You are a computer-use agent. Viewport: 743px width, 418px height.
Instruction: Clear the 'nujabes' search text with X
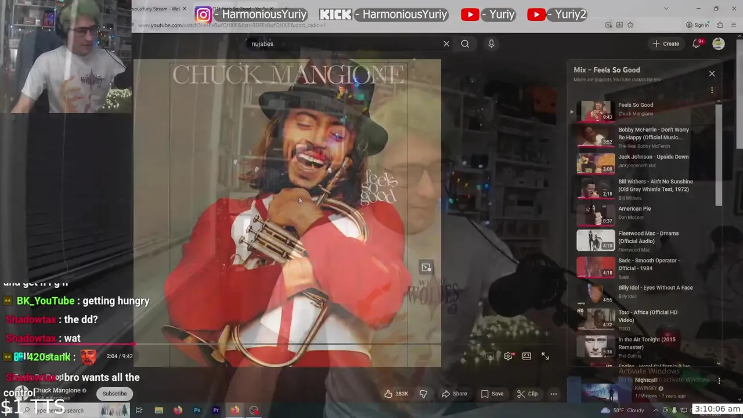[x=446, y=44]
